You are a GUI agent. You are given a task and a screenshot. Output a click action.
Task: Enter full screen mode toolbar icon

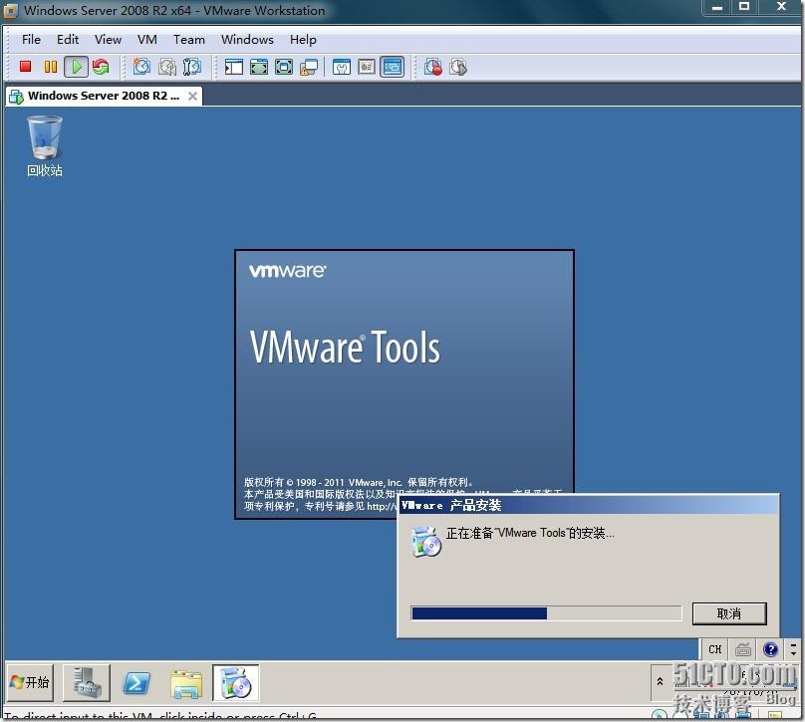259,67
